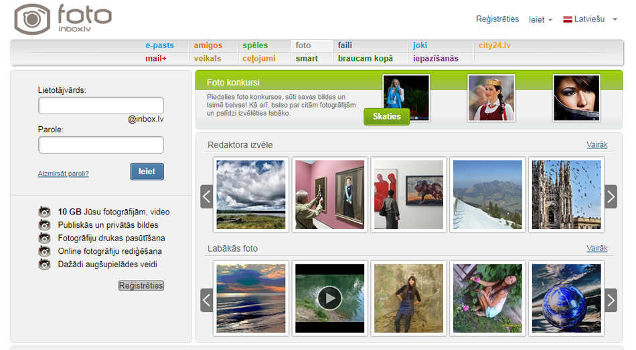Click the foto inbox.lv camera logo
This screenshot has height=350, width=636.
[x=62, y=19]
